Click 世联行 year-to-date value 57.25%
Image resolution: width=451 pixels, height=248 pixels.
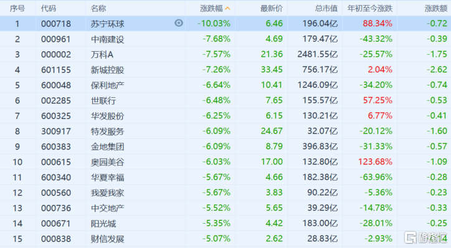(377, 100)
